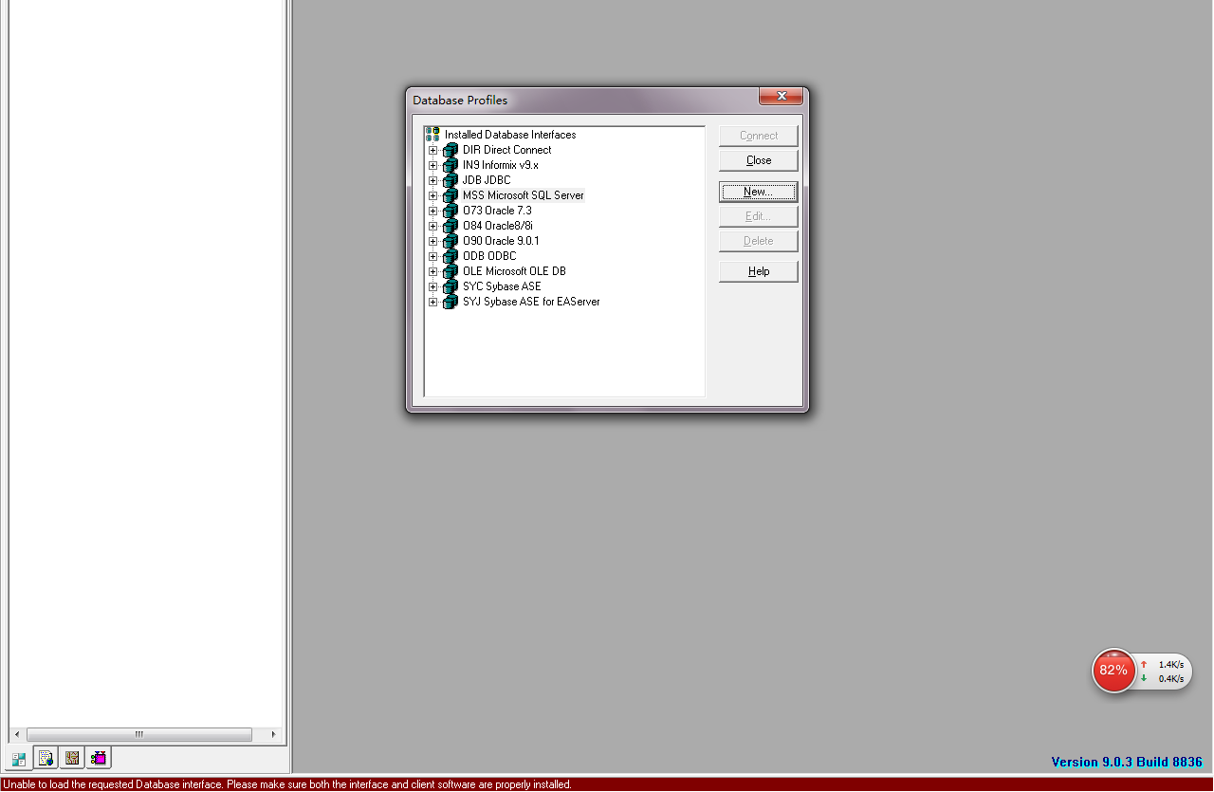Select the MSS Microsoft SQL Server icon
The height and width of the screenshot is (792, 1214).
point(451,195)
